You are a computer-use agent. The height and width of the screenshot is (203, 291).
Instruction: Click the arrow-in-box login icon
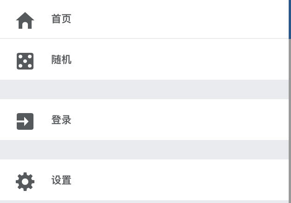25,121
